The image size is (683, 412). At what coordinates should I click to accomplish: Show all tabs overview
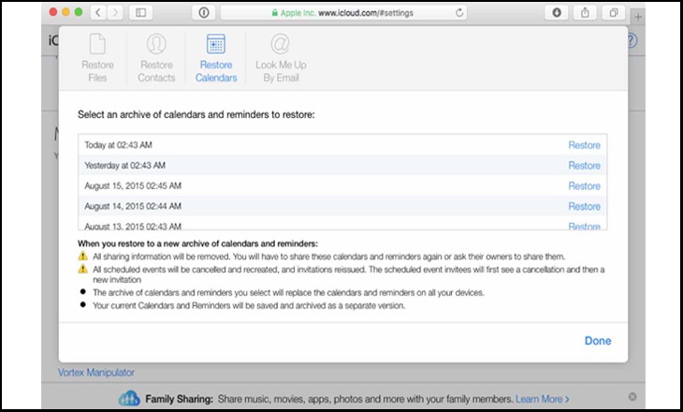tap(614, 13)
